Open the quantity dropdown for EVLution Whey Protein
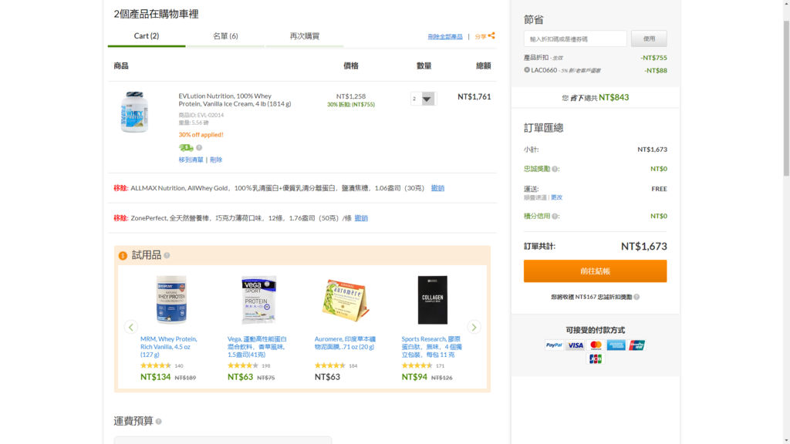This screenshot has height=444, width=790. (424, 99)
